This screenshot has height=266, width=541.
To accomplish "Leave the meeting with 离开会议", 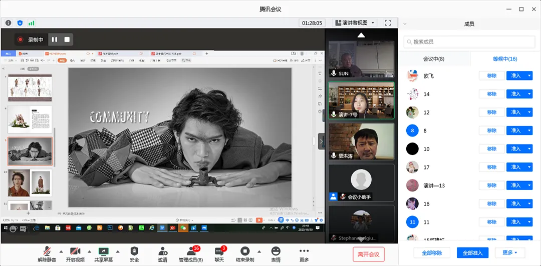I will tap(369, 254).
